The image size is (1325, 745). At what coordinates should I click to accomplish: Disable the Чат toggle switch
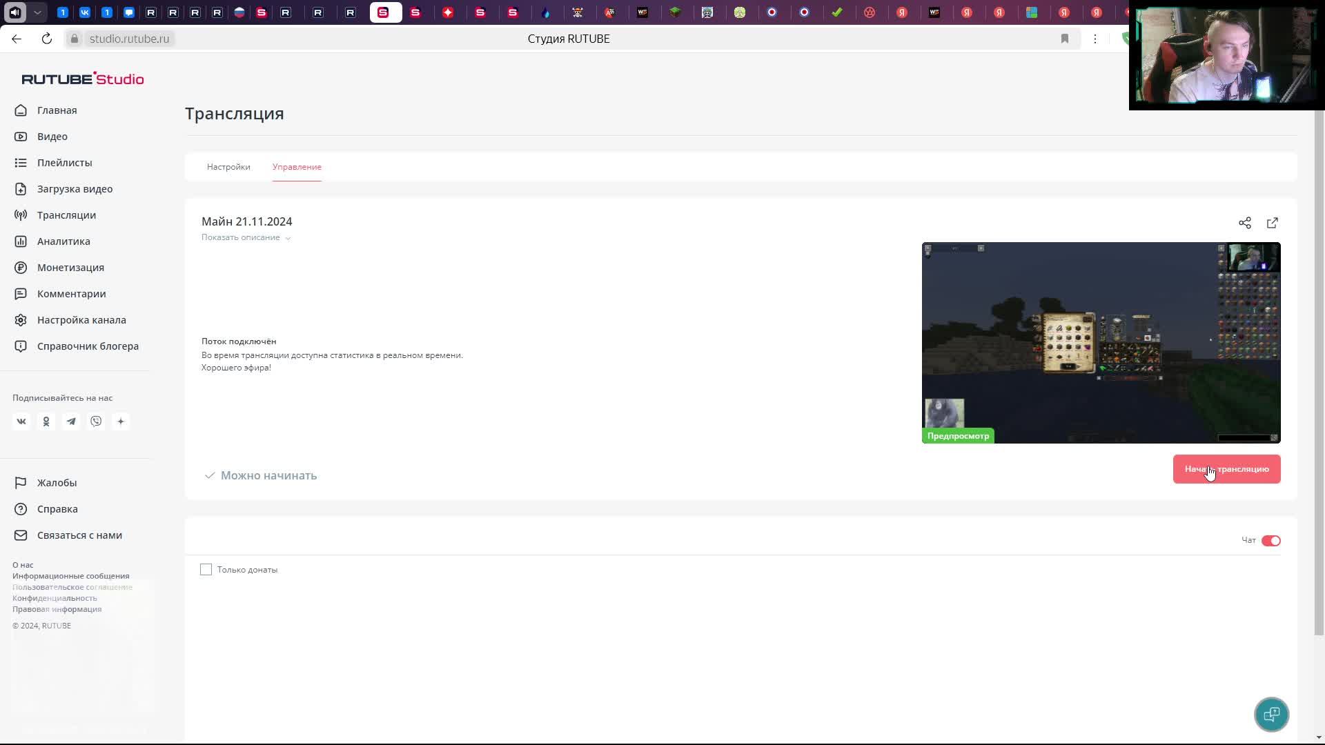click(1270, 541)
